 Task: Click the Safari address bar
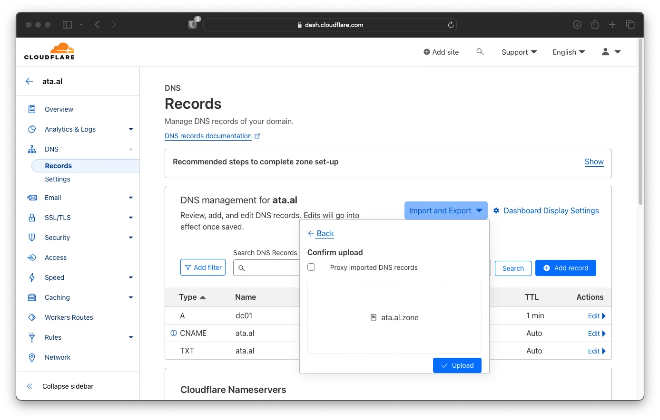tap(330, 25)
